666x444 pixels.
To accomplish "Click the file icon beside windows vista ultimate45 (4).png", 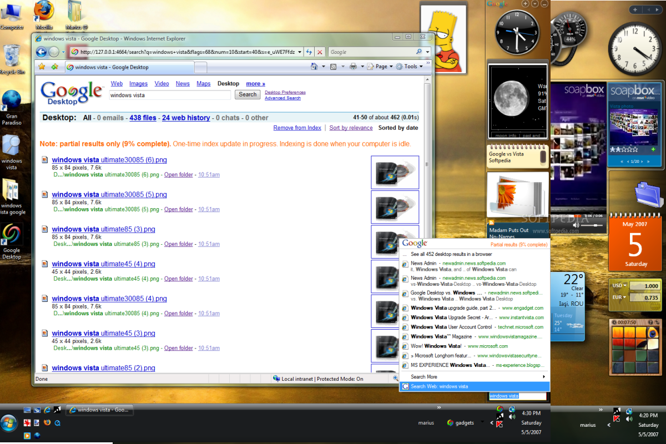I will [x=45, y=264].
